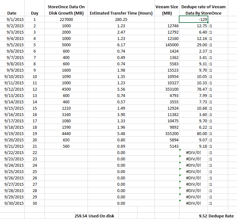Click the dedupe value 80.00
The height and width of the screenshot is (219, 237).
pos(193,134)
